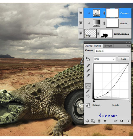
Task: Select the gray point eyedropper
Action: (88, 70)
